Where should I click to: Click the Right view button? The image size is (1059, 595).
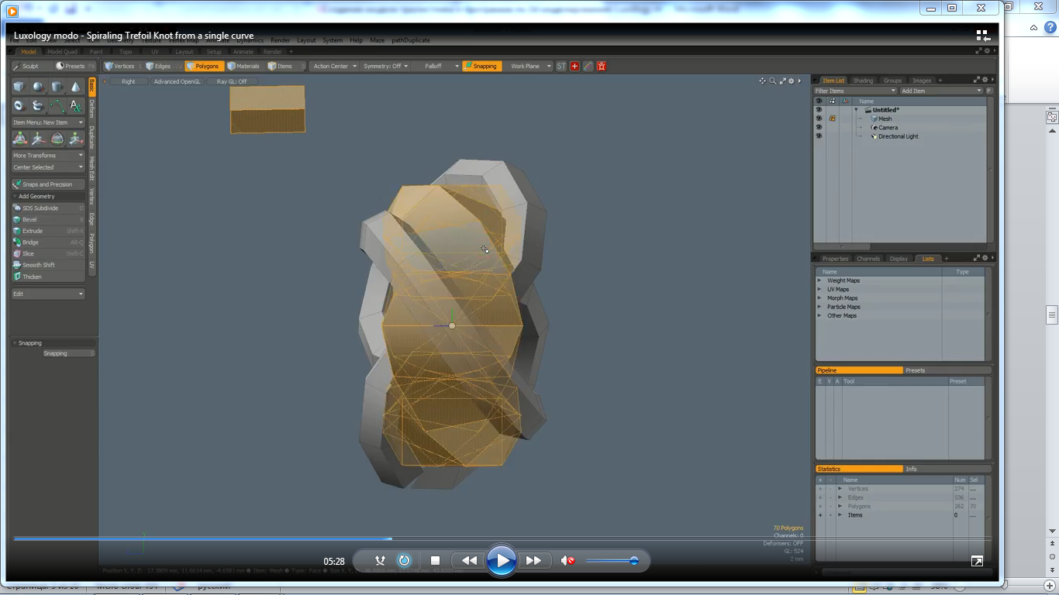tap(128, 81)
